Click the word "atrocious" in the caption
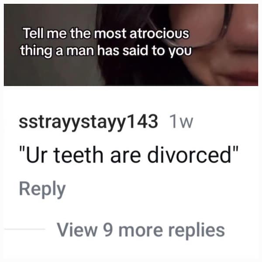 [159, 34]
